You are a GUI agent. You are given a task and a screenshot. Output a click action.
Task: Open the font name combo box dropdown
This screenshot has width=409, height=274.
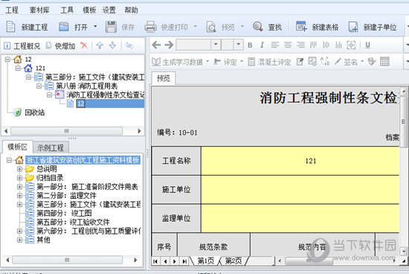pos(216,45)
